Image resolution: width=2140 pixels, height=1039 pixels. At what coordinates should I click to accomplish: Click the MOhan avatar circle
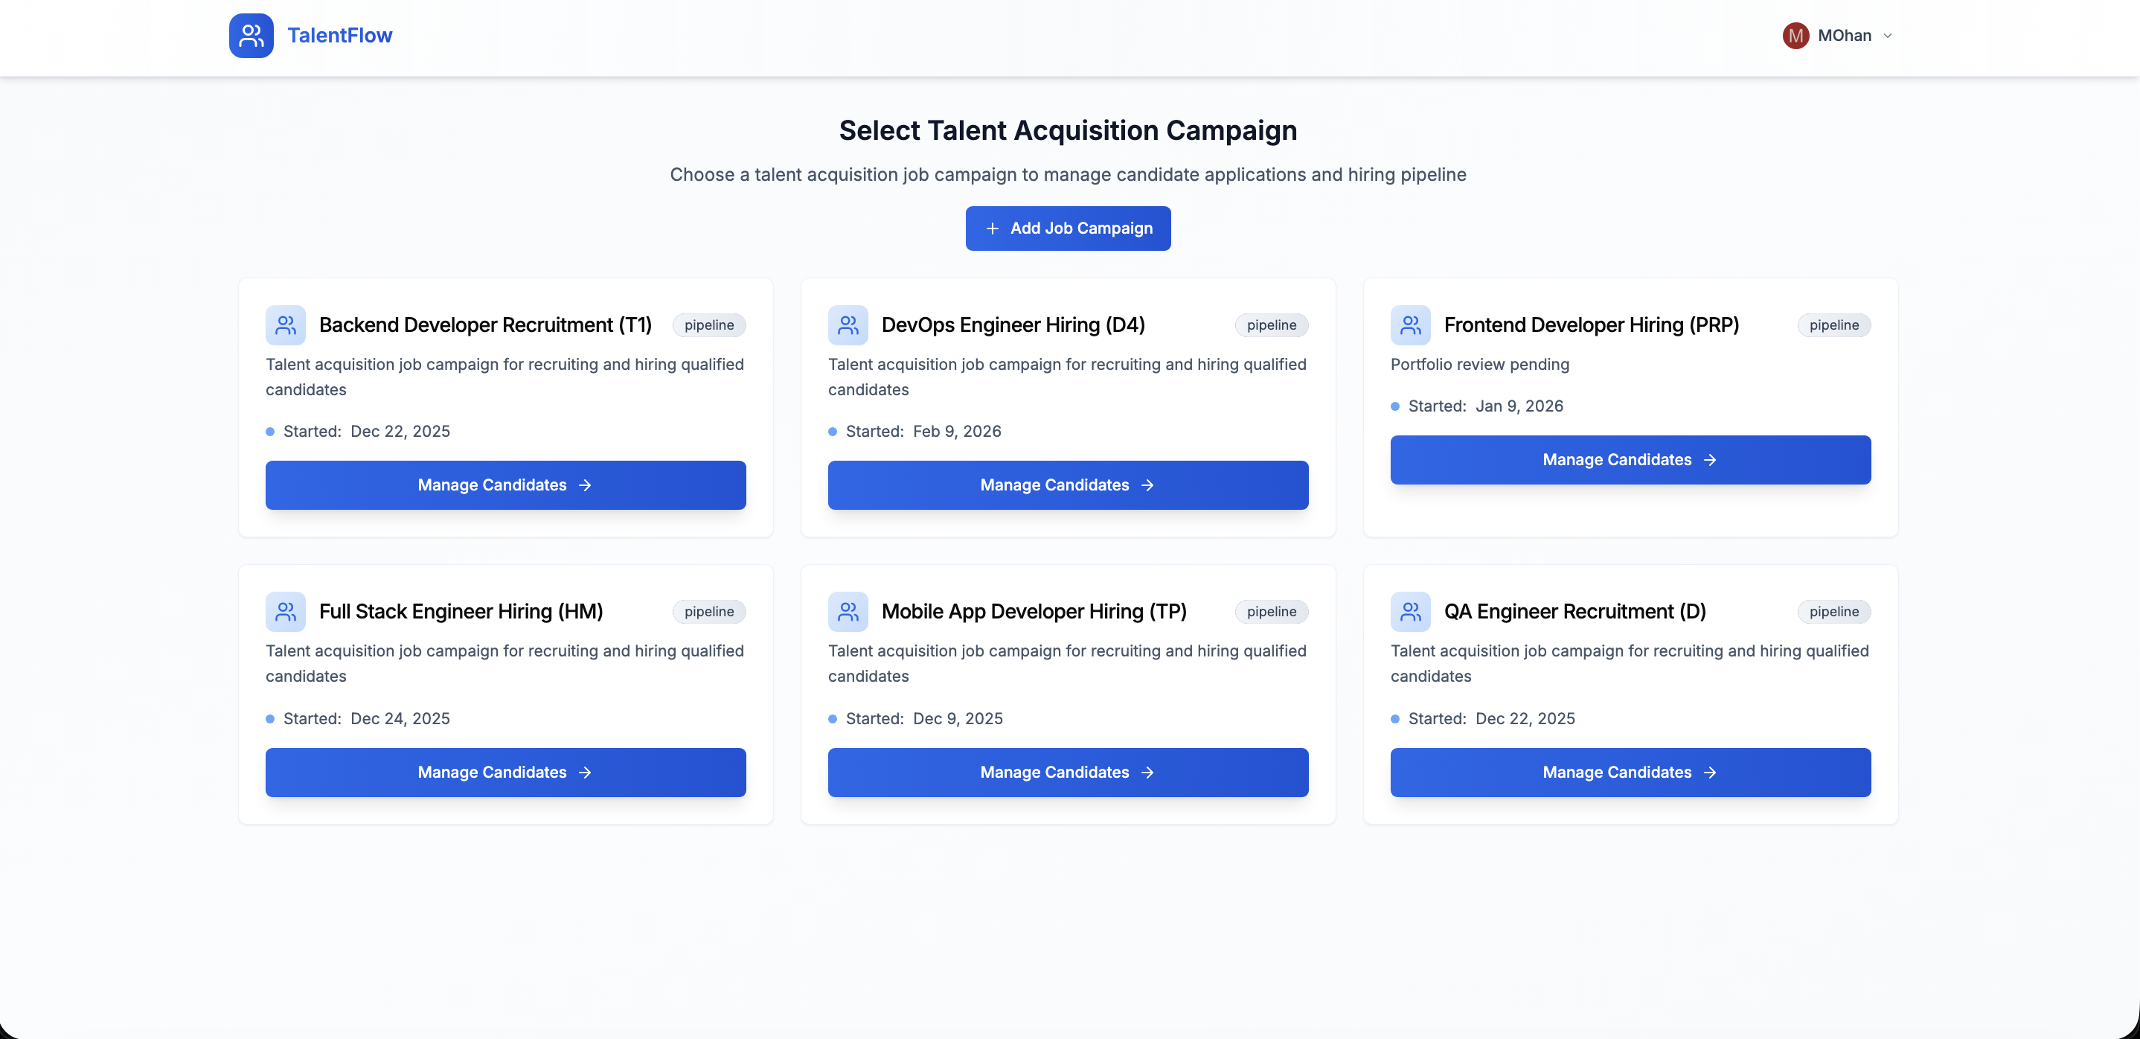1795,35
